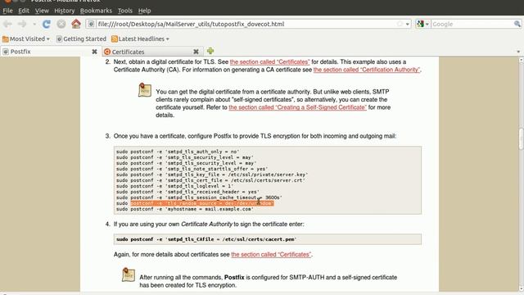524x295 pixels.
Task: Click the note icon beside the certificate authority tip
Action: 145,90
